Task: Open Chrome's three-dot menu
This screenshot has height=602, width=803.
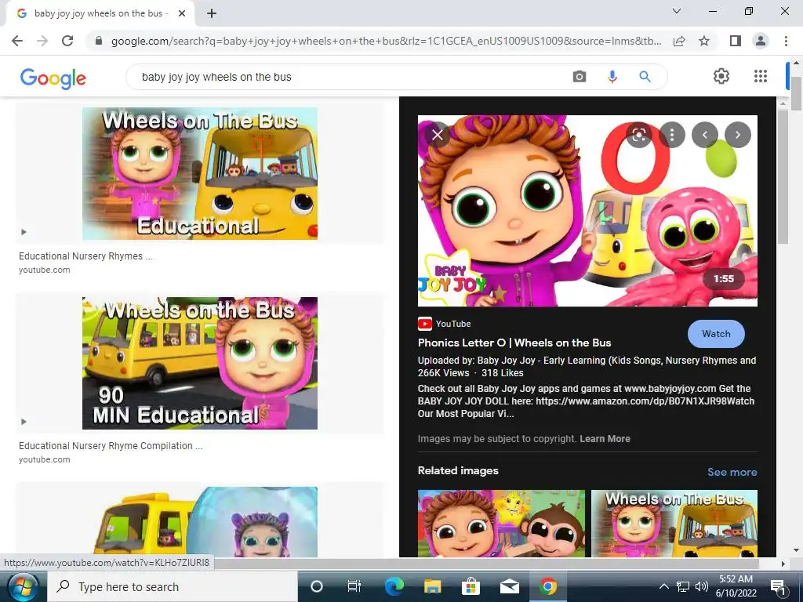Action: pyautogui.click(x=786, y=41)
